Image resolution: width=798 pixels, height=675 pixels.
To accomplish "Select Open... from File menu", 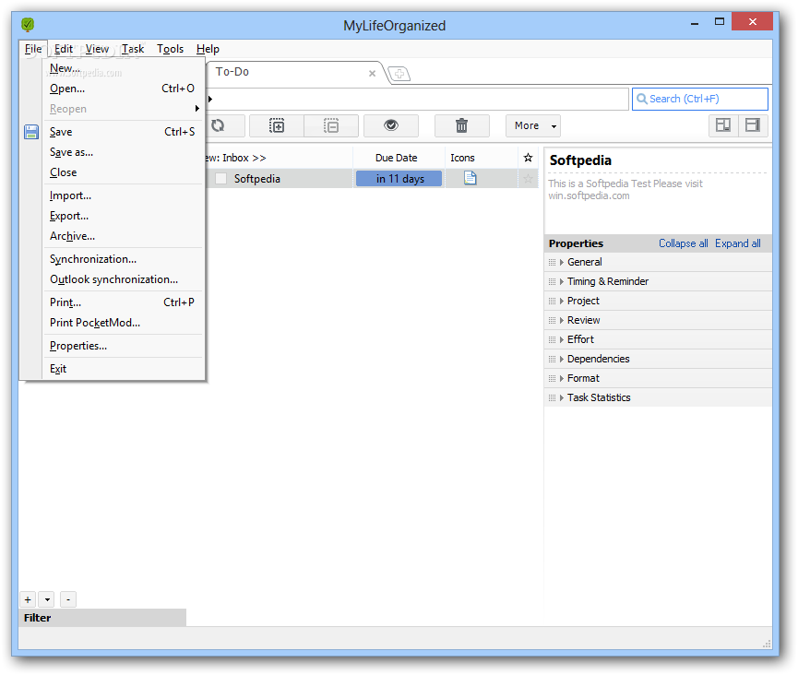I will tap(123, 89).
